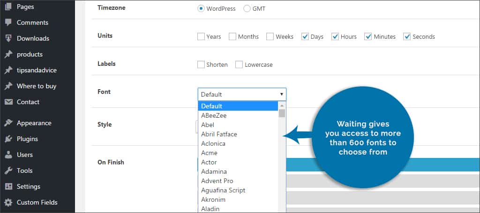Click the Contact envelope icon
This screenshot has width=480, height=213.
[x=8, y=102]
